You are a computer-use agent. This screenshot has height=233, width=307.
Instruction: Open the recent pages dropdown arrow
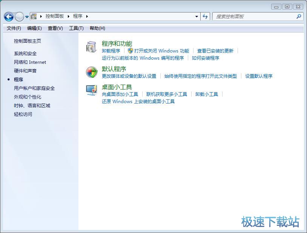coord(27,17)
